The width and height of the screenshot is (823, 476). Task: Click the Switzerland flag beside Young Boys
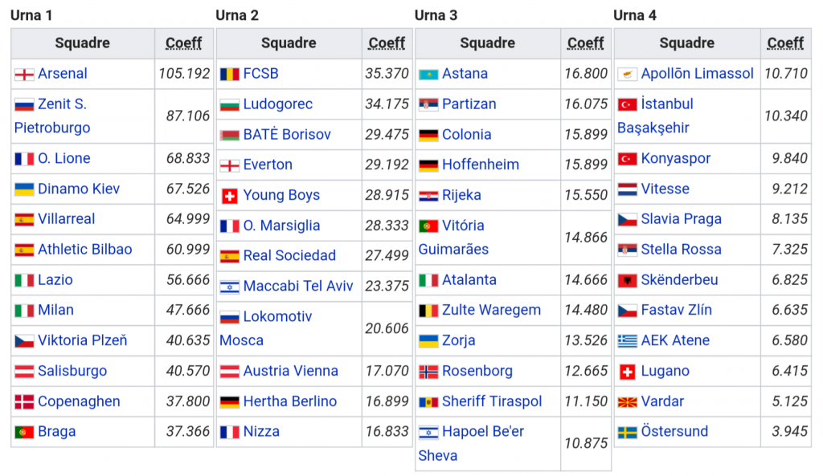point(230,196)
